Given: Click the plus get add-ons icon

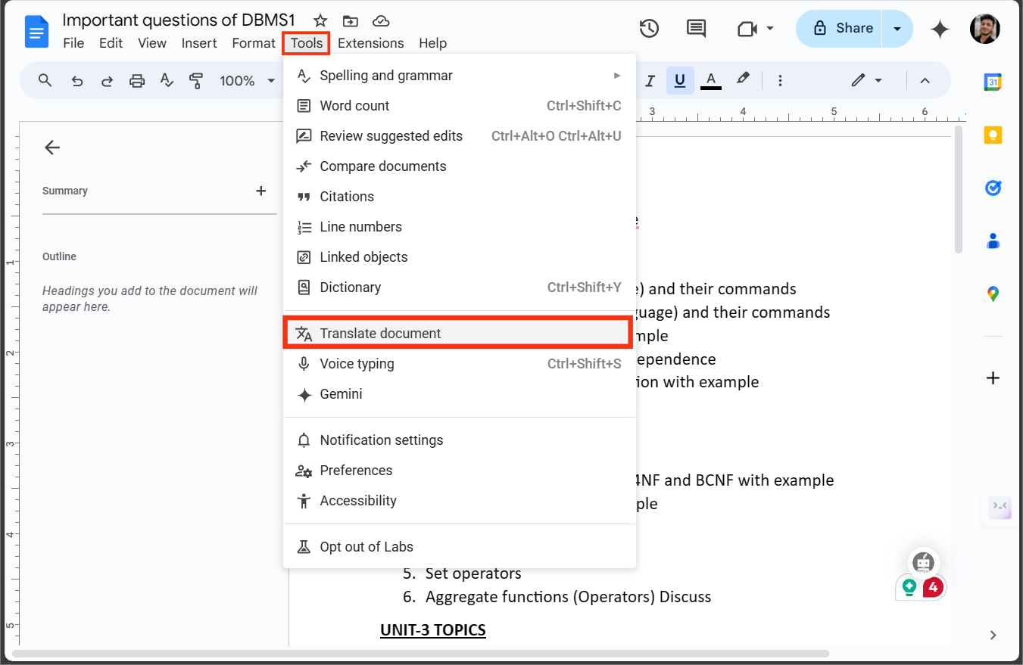Looking at the screenshot, I should pos(993,378).
